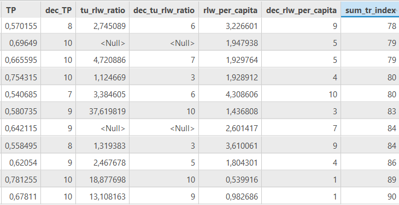Select the TP cell showing 0,570155
399x205 pixels.
click(x=21, y=26)
